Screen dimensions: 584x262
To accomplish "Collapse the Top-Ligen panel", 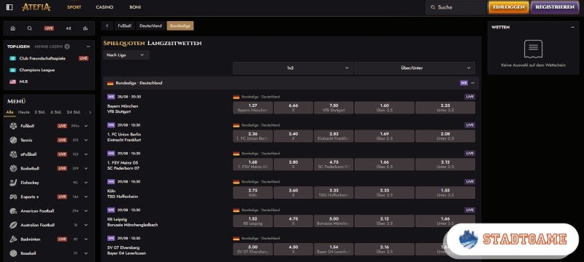I will [x=88, y=47].
